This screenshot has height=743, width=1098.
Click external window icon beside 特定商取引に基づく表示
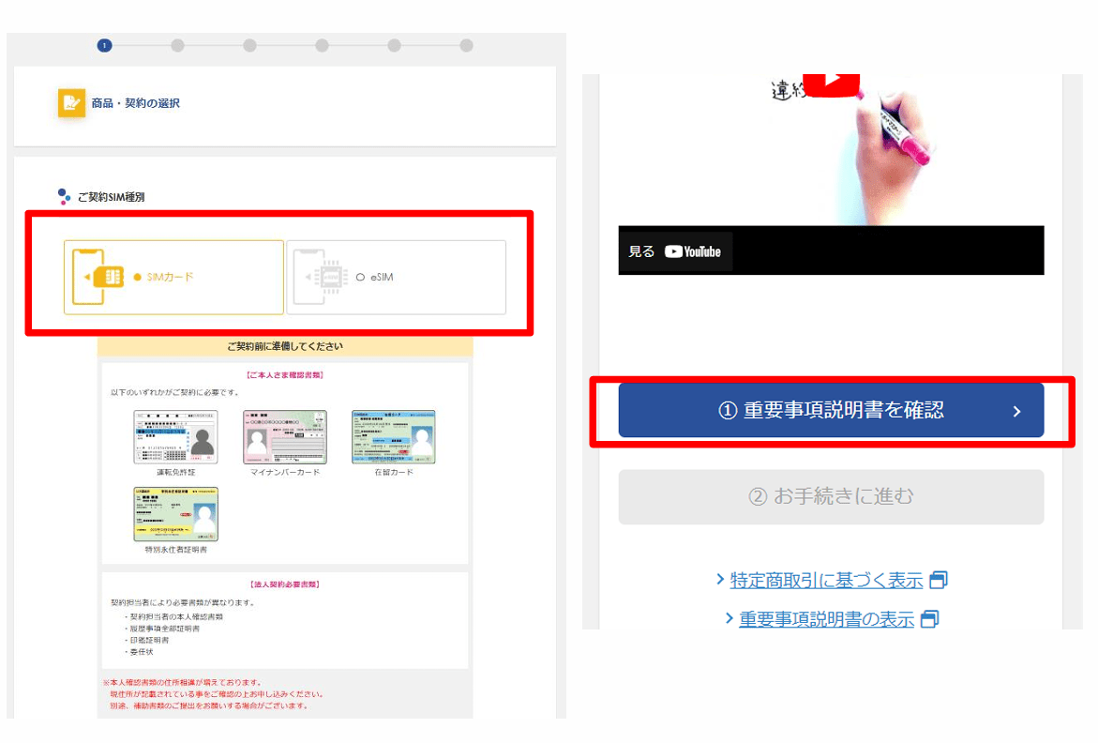[938, 581]
